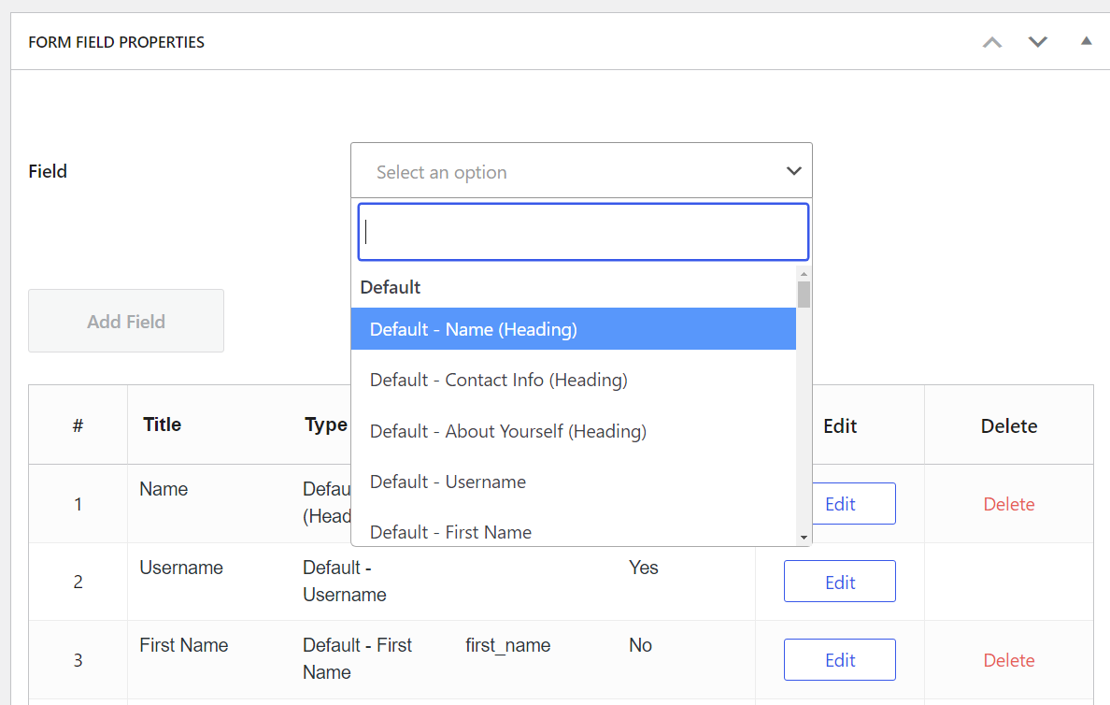Screen dimensions: 1110x705
Task: Move Form Field Properties panel down
Action: pyautogui.click(x=1038, y=42)
